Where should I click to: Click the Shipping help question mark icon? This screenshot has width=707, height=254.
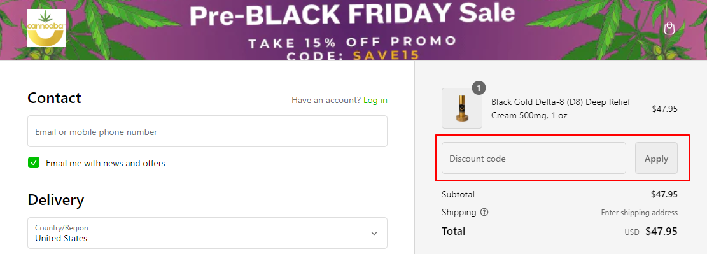pyautogui.click(x=484, y=212)
